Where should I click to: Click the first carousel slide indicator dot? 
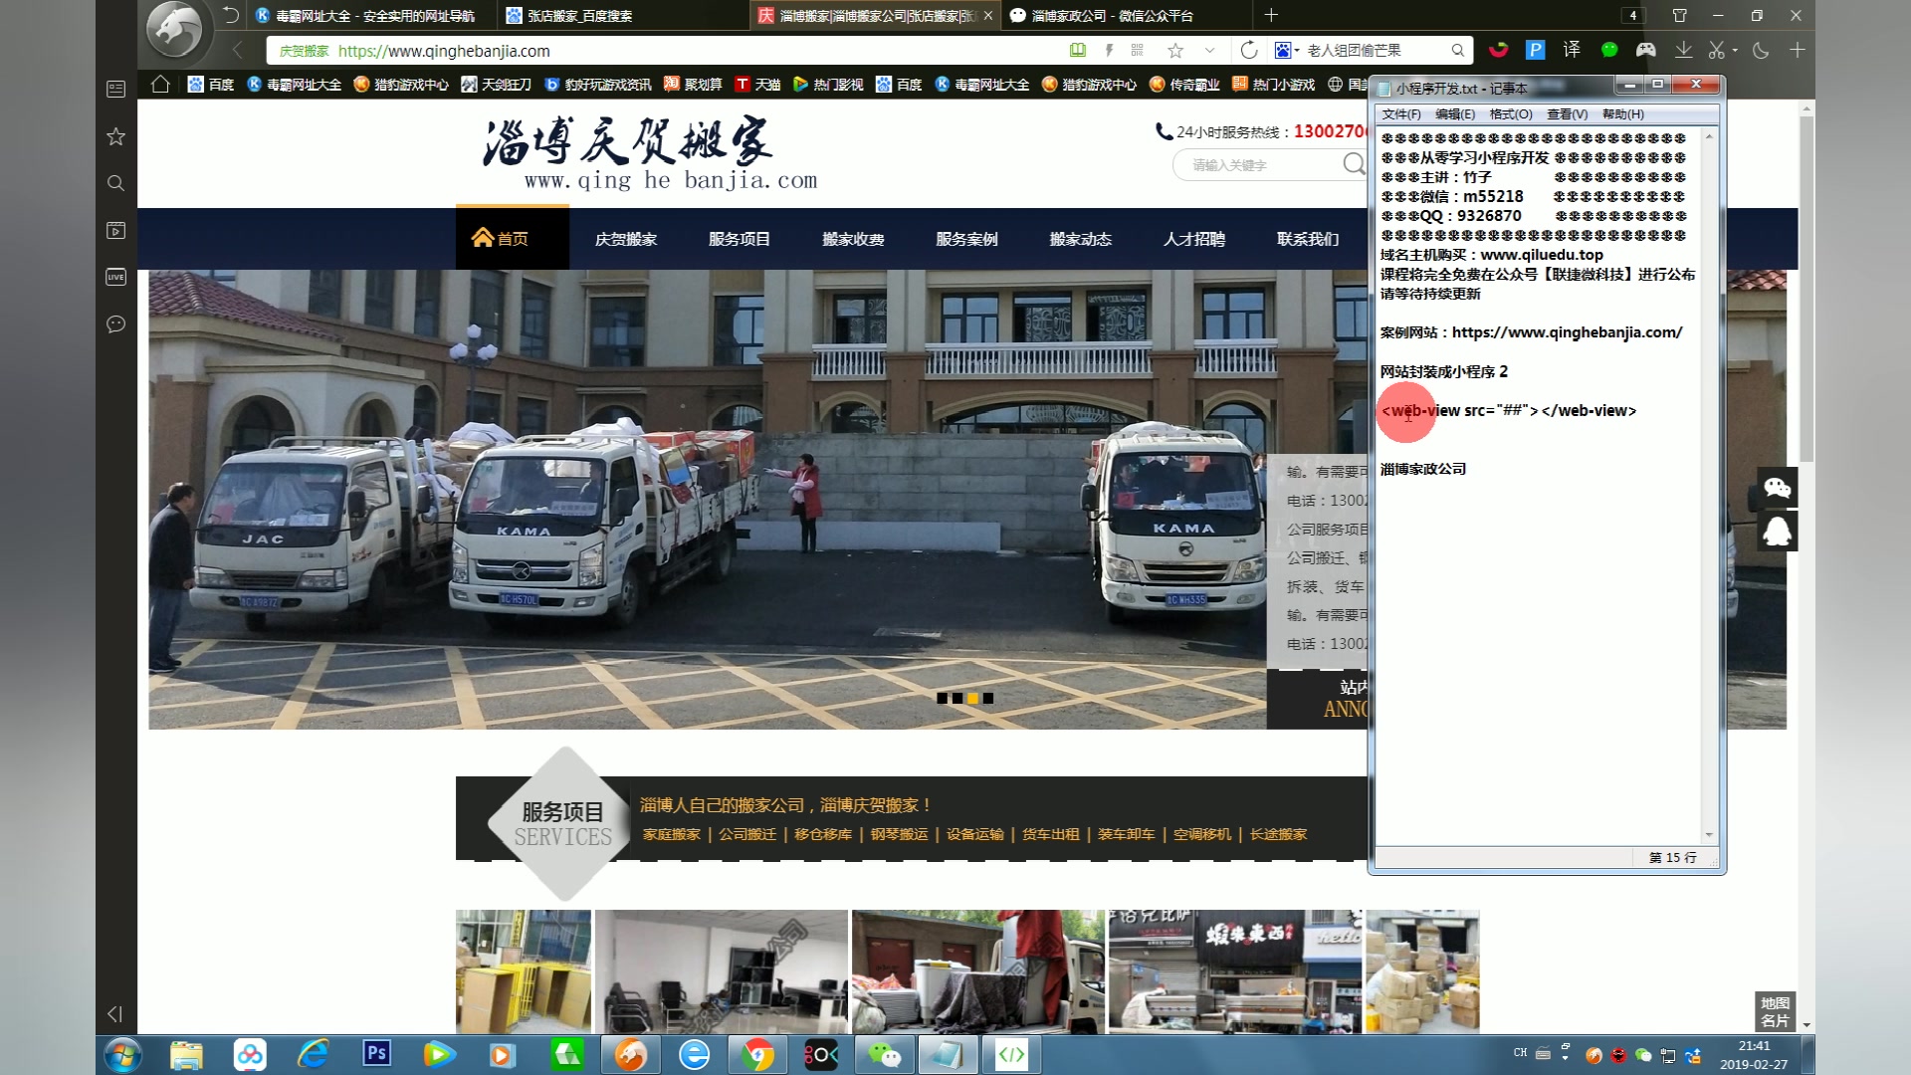(943, 695)
